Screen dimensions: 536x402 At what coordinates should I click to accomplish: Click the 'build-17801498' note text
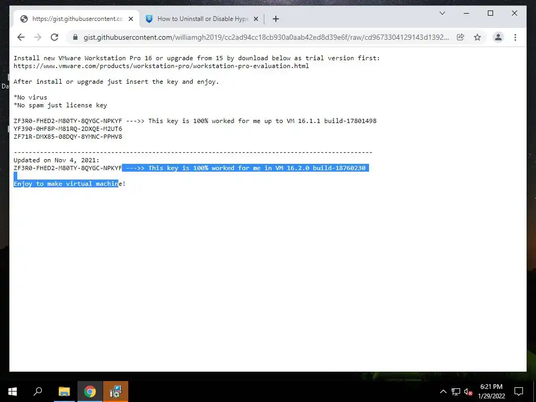[350, 121]
